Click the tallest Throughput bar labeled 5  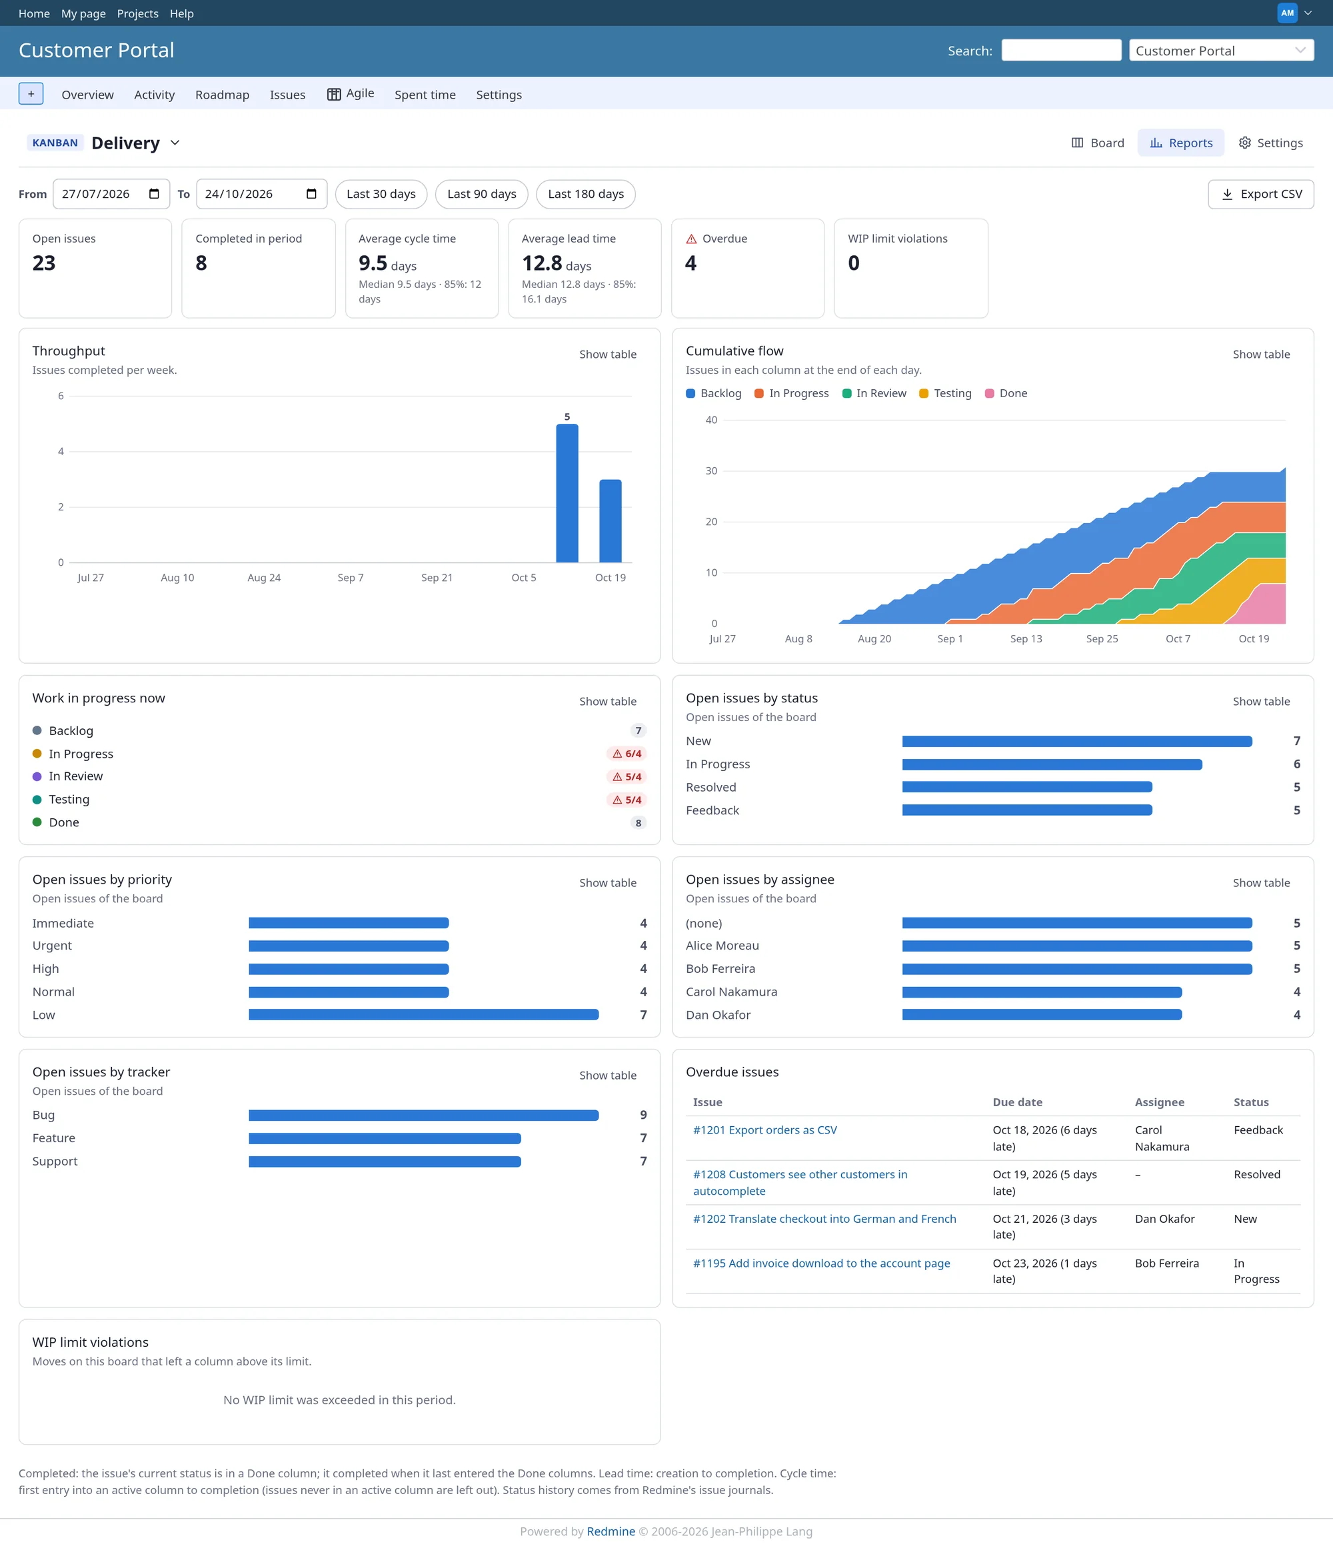tap(567, 493)
